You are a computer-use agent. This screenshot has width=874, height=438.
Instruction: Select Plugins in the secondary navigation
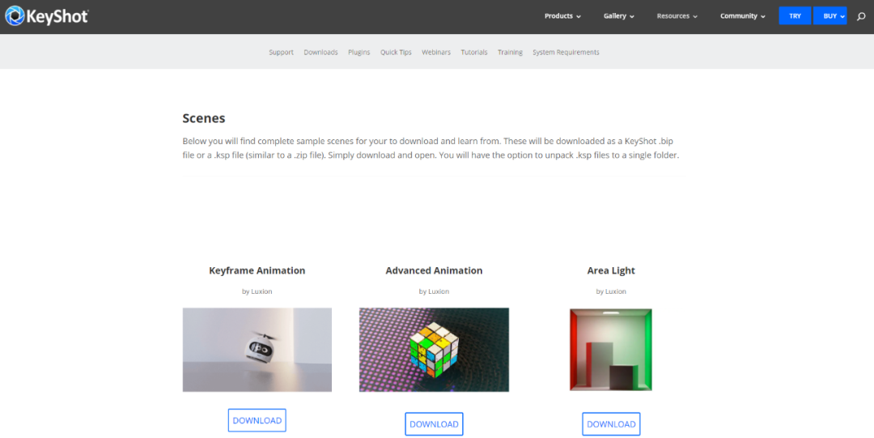click(x=359, y=52)
